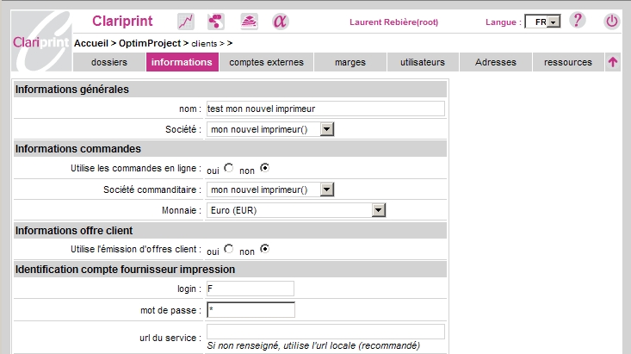Select 'oui' for commandes en ligne
Screen dimensions: 631x354
click(228, 168)
